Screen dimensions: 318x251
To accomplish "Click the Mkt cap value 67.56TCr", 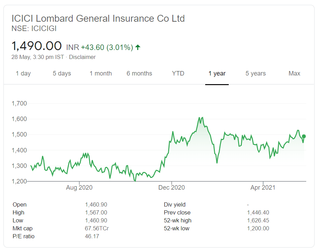I will point(97,228).
